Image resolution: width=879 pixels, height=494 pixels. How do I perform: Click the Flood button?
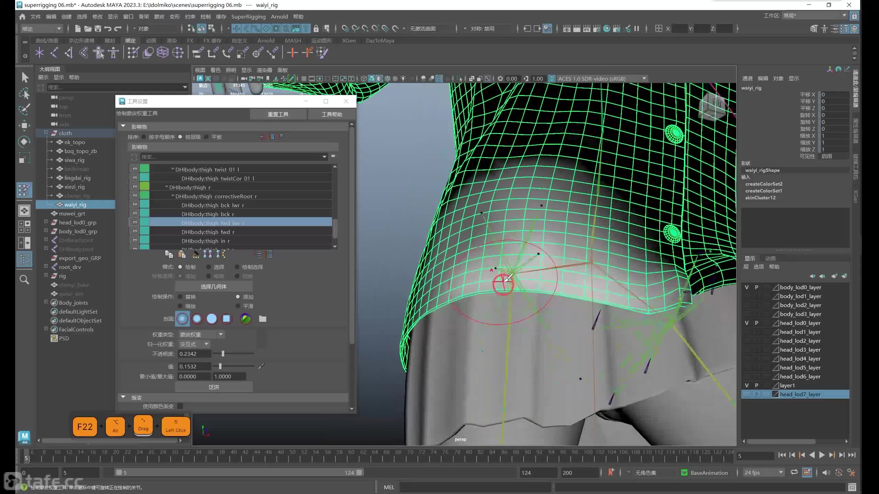click(x=214, y=387)
